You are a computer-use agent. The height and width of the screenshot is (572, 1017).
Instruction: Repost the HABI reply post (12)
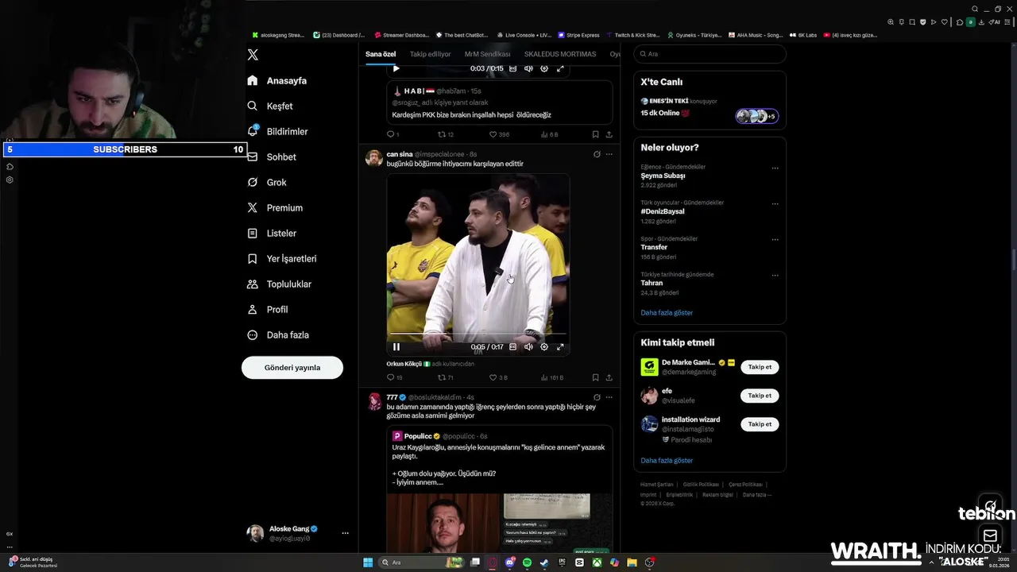click(x=446, y=134)
